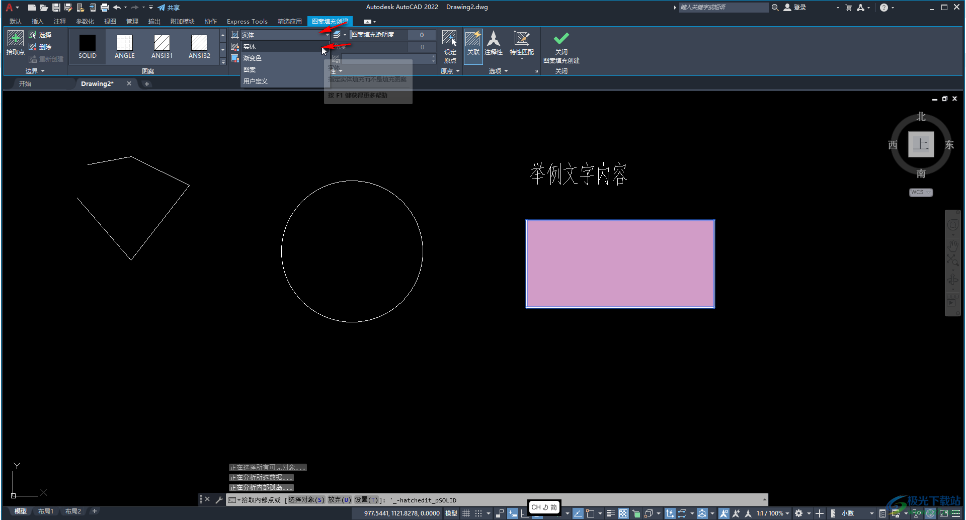Open the 小数 units dropdown in status bar
This screenshot has height=520, width=966.
858,513
